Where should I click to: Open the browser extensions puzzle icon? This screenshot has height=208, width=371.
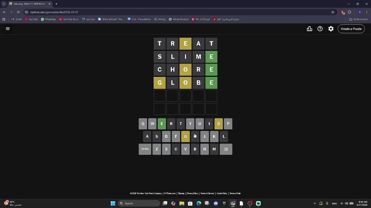click(x=350, y=12)
